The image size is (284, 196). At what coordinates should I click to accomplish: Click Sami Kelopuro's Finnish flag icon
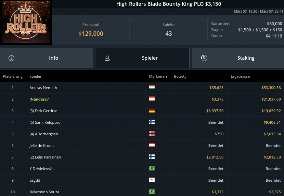coord(152,122)
